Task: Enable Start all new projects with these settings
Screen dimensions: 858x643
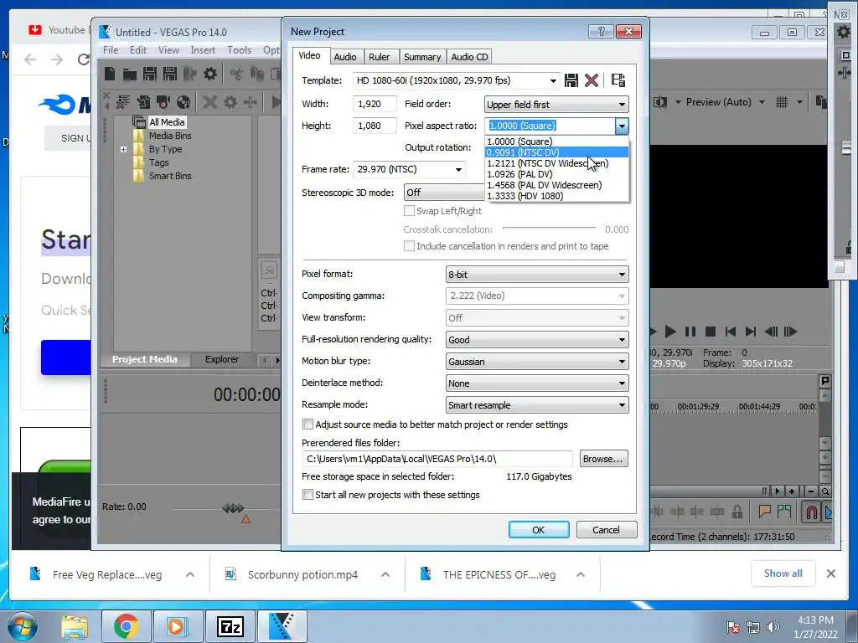Action: [308, 495]
